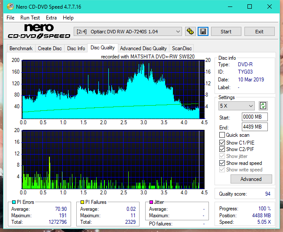Image resolution: width=283 pixels, height=232 pixels.
Task: Open the Run Test menu
Action: click(x=30, y=18)
